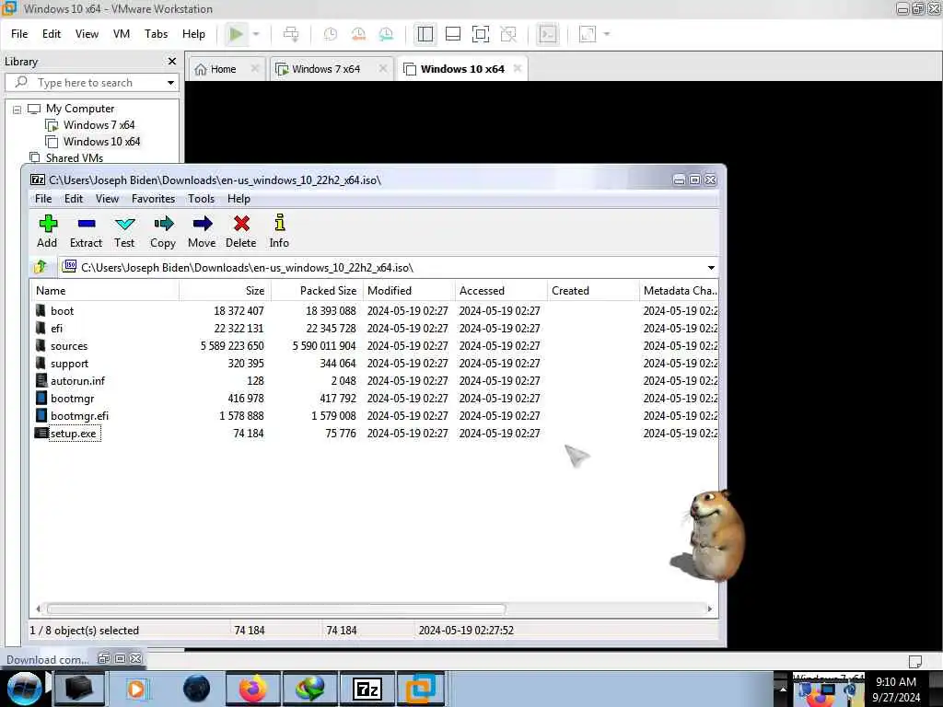This screenshot has width=943, height=707.
Task: Sort by the Size column header
Action: click(226, 290)
